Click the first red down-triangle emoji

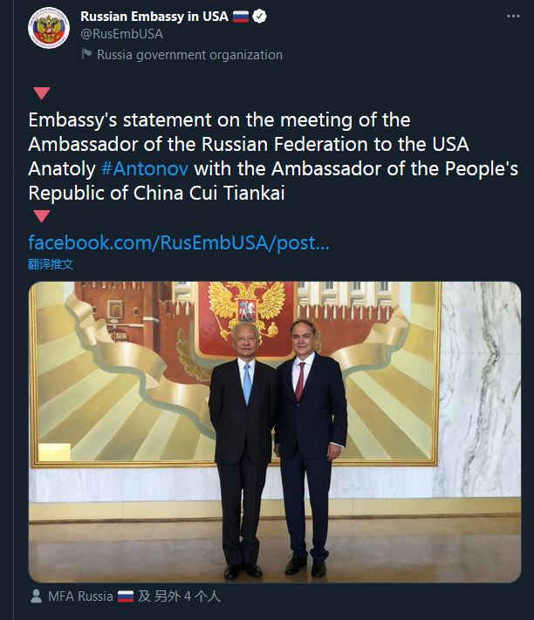click(x=41, y=93)
